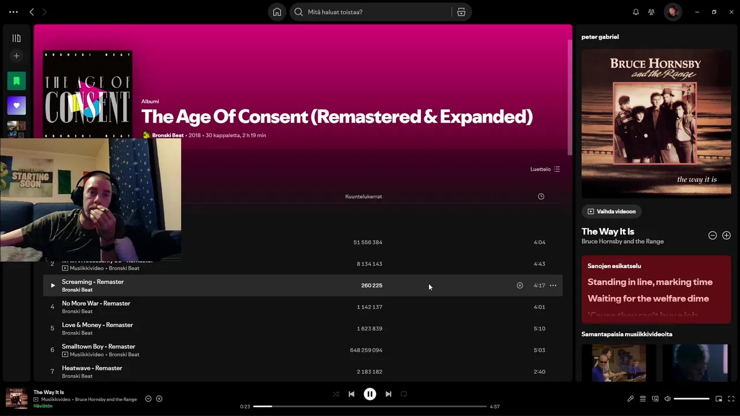Go forward with the right arrow

click(45, 12)
